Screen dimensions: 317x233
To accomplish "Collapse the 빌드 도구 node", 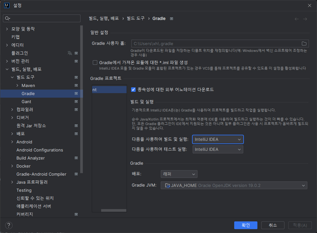I will (x=12, y=77).
